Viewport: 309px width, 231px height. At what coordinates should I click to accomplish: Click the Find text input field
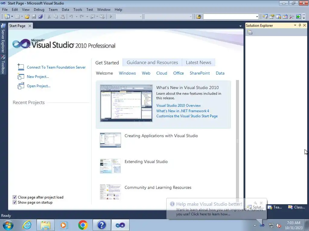coord(229,17)
